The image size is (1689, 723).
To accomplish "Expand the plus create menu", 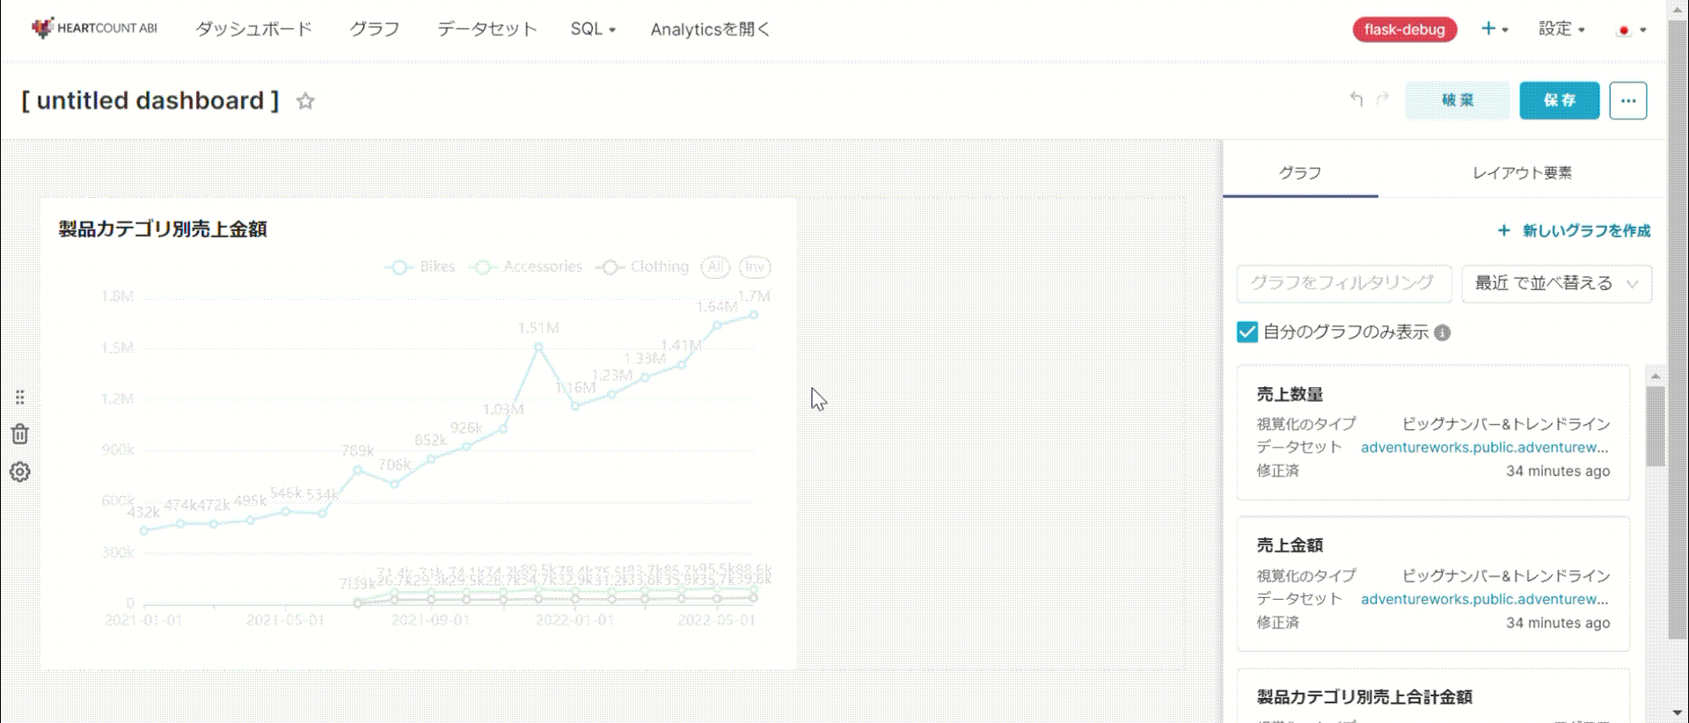I will (x=1495, y=29).
